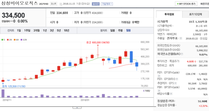Click the purple 120 moving-average legend swatch
209x111 pixels.
[21, 40]
